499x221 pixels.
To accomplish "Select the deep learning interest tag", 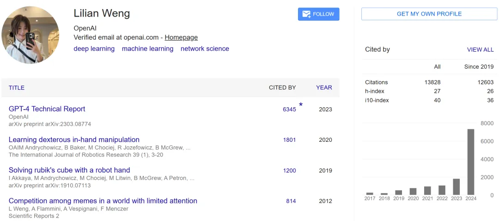I will (x=94, y=48).
